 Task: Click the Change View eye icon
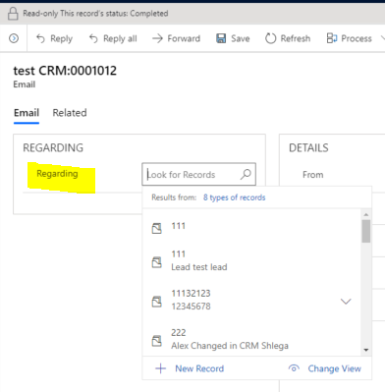point(294,368)
